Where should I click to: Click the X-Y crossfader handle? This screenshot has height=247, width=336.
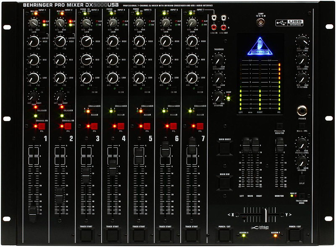click(265, 215)
